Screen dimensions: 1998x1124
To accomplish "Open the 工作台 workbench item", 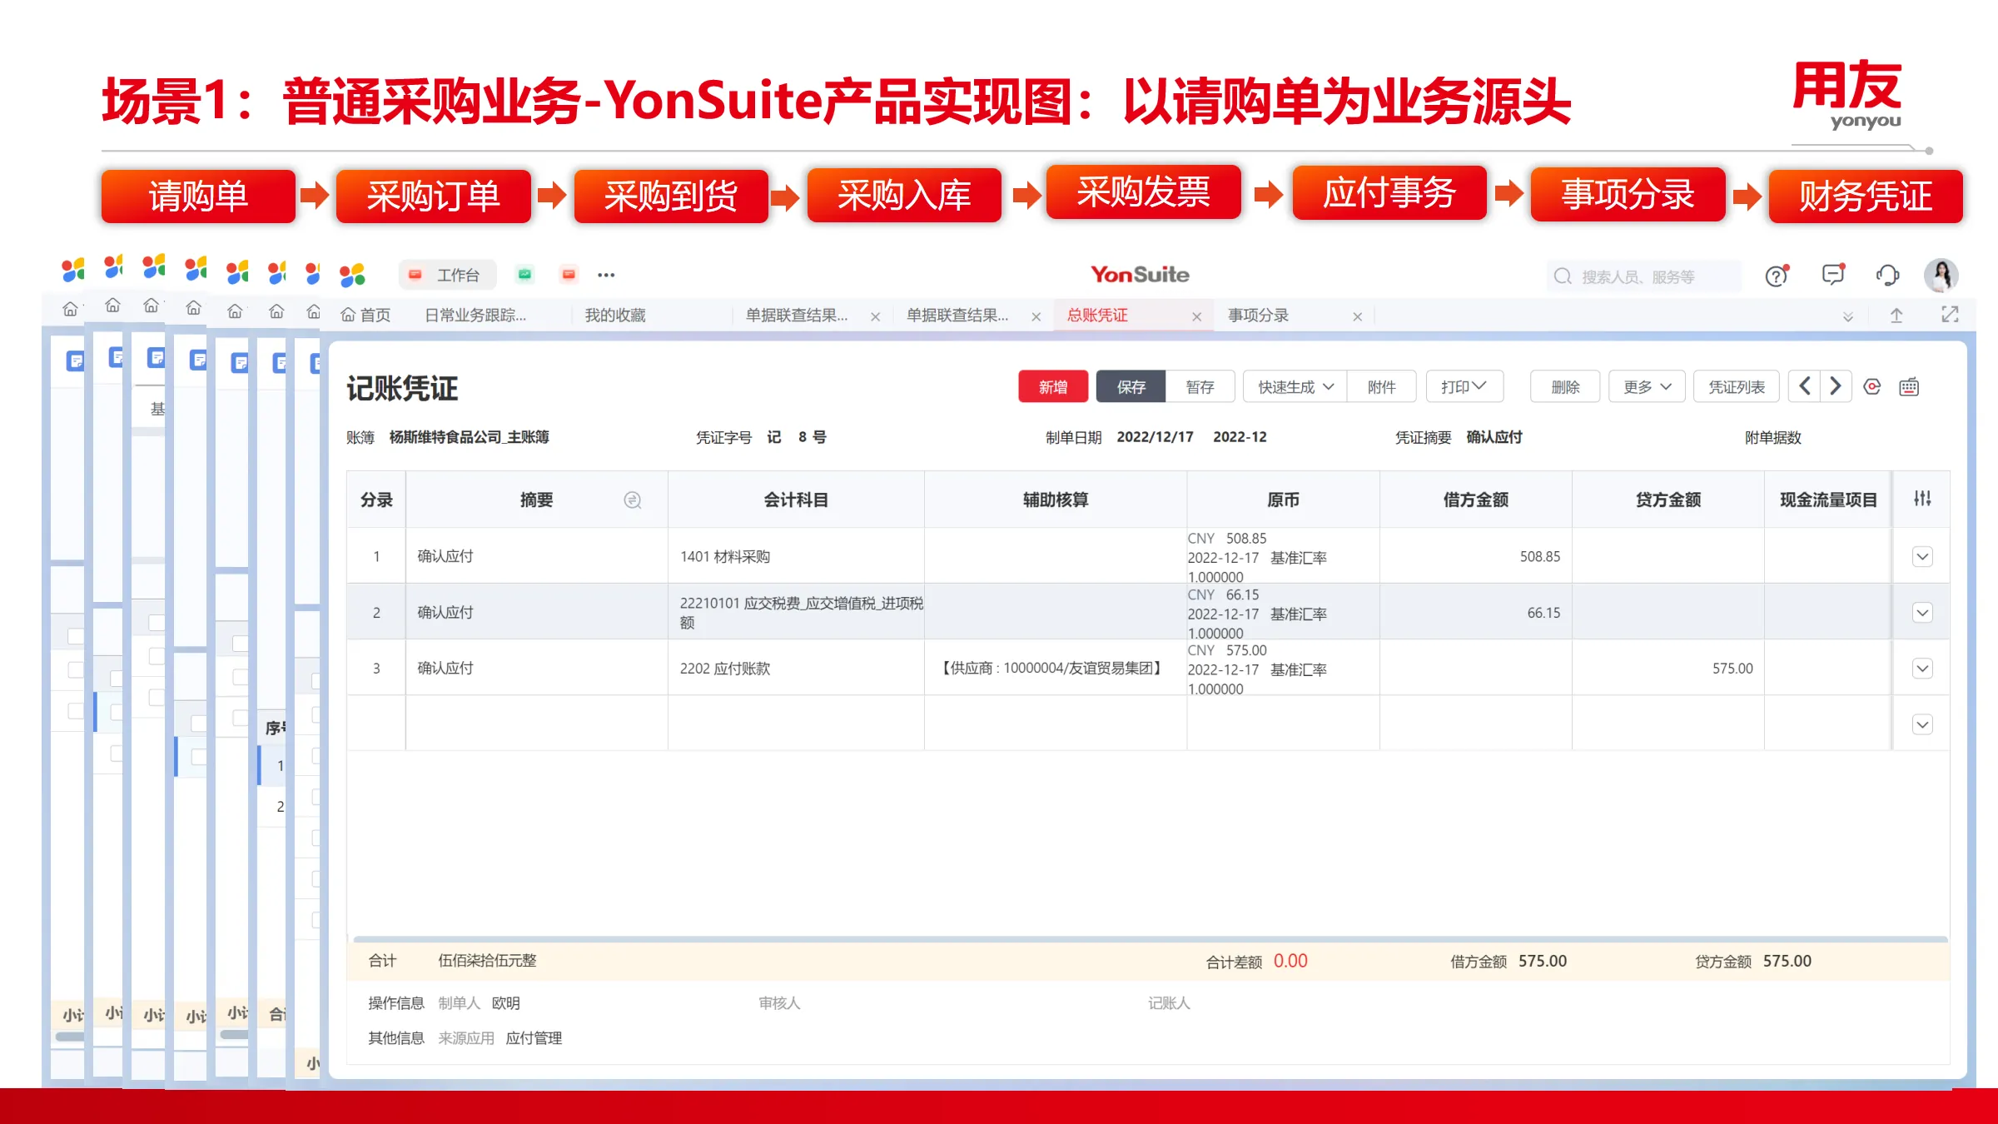I will pos(447,275).
